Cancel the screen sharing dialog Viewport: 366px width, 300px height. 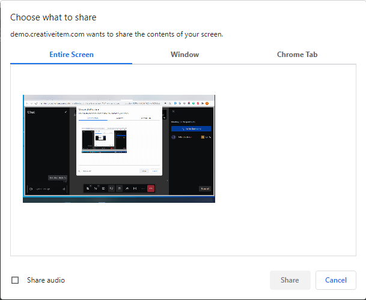pyautogui.click(x=335, y=280)
